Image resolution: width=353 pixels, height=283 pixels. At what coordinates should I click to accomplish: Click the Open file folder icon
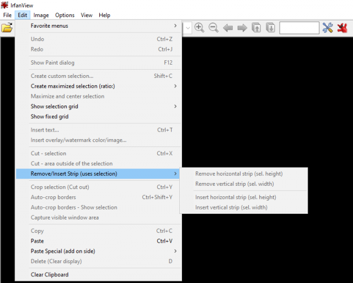point(7,28)
